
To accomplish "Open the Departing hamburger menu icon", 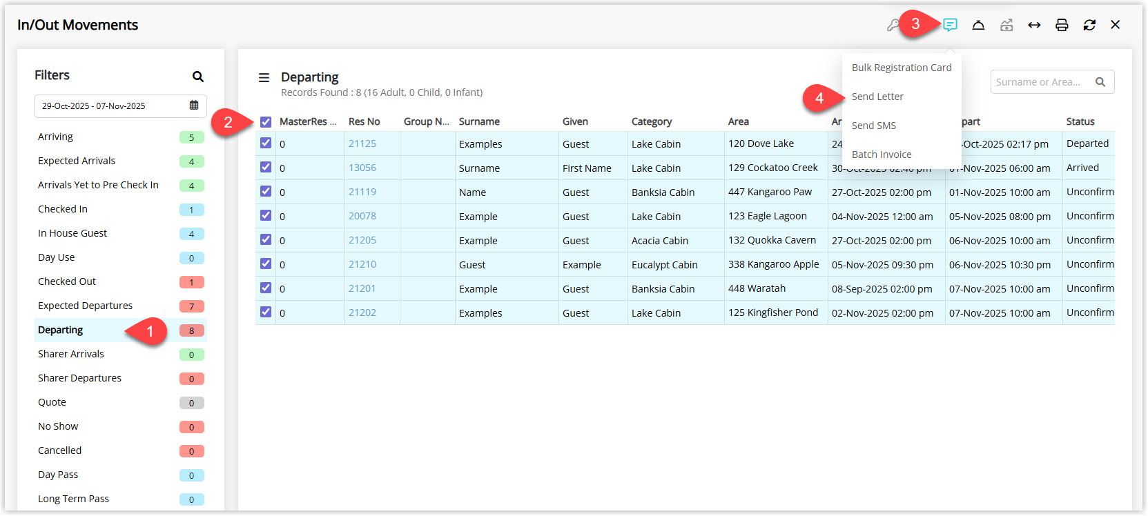I will [264, 78].
